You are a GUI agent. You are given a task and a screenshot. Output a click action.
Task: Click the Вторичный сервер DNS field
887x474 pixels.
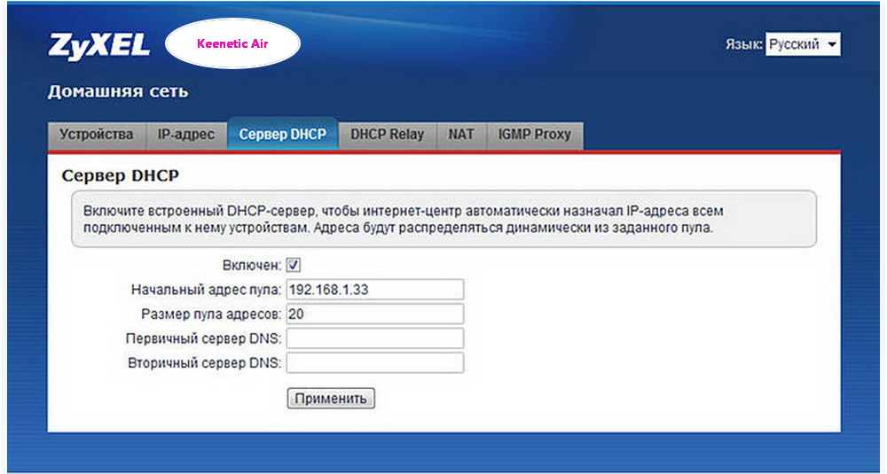tap(375, 362)
